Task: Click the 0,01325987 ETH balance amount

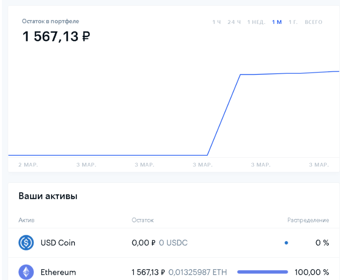Action: point(198,272)
